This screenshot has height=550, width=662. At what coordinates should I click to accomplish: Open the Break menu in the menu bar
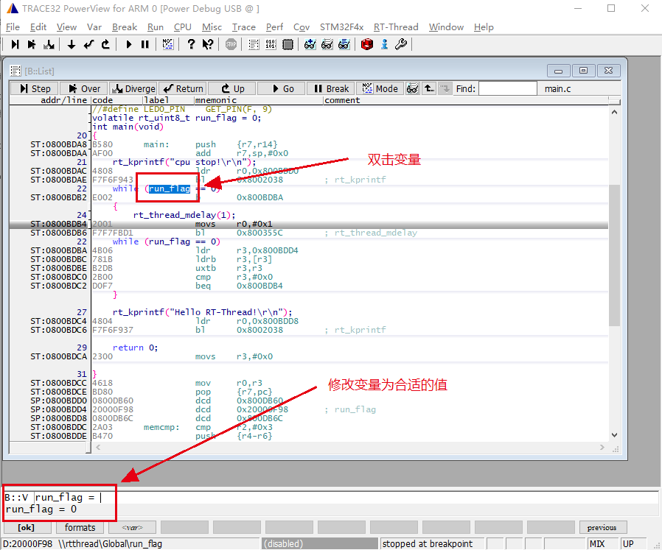(124, 27)
